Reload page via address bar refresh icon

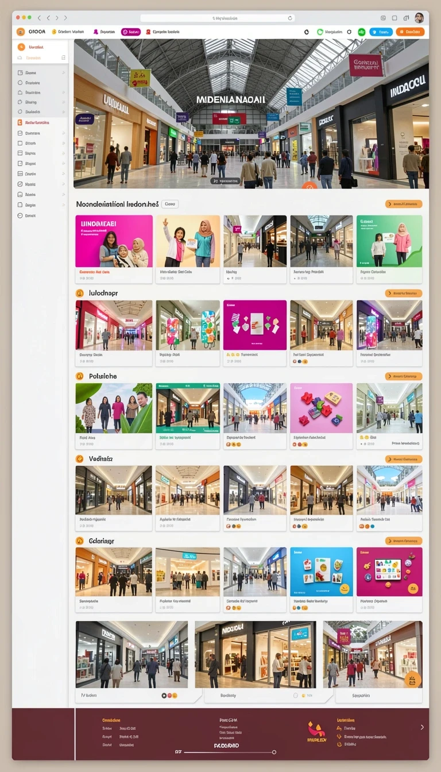pos(290,18)
